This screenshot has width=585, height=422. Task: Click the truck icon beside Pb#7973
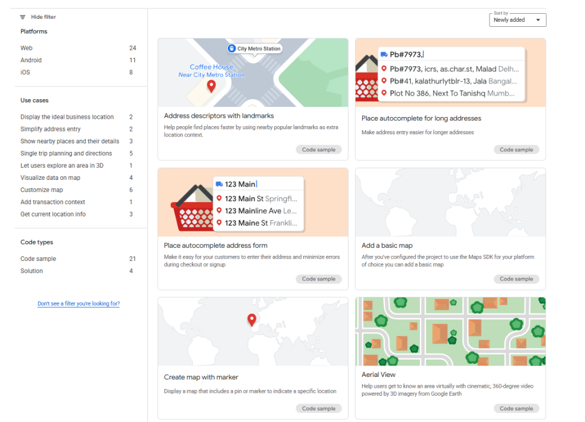pyautogui.click(x=384, y=54)
